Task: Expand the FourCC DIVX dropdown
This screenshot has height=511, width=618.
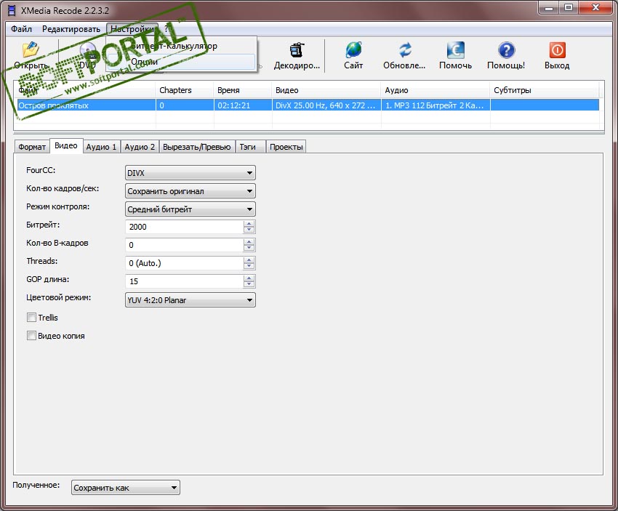Action: click(x=190, y=172)
